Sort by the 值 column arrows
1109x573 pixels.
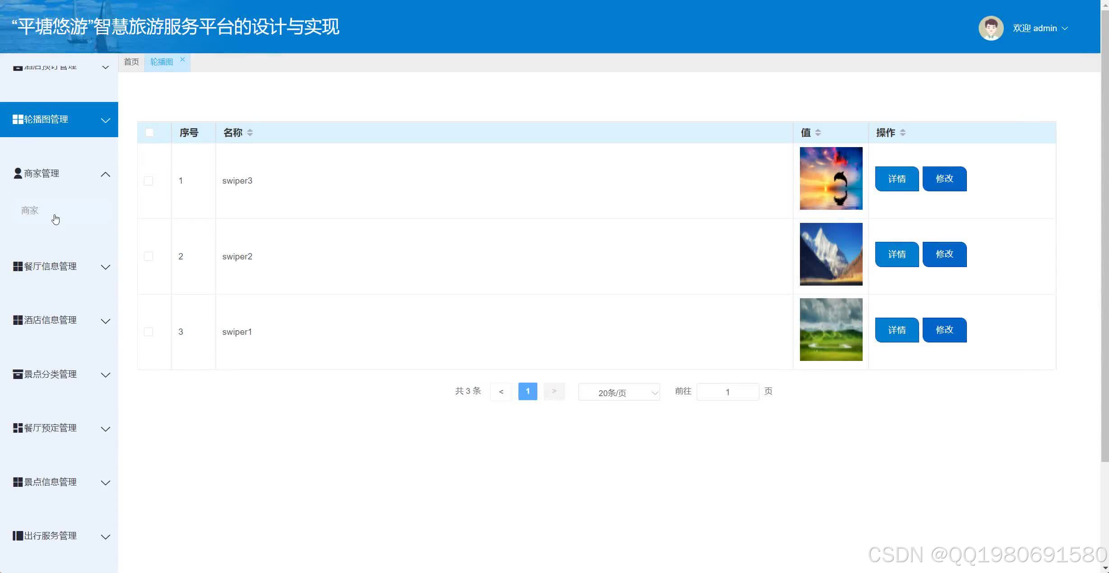click(818, 133)
